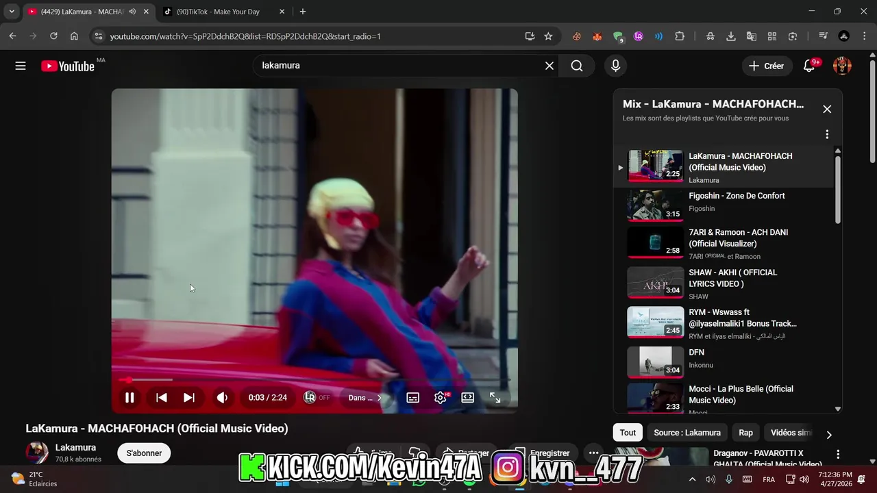Skip to the next video in player
The width and height of the screenshot is (877, 493).
(x=189, y=398)
